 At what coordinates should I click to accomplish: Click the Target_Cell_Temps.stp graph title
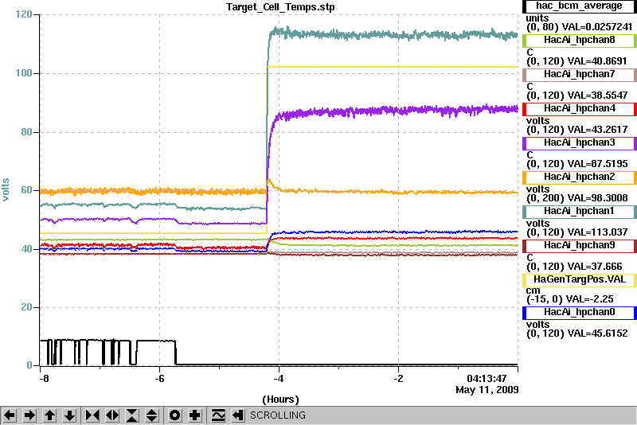(x=280, y=7)
